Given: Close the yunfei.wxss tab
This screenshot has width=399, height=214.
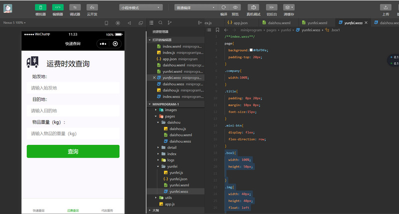Looking at the screenshot, I should coord(366,22).
